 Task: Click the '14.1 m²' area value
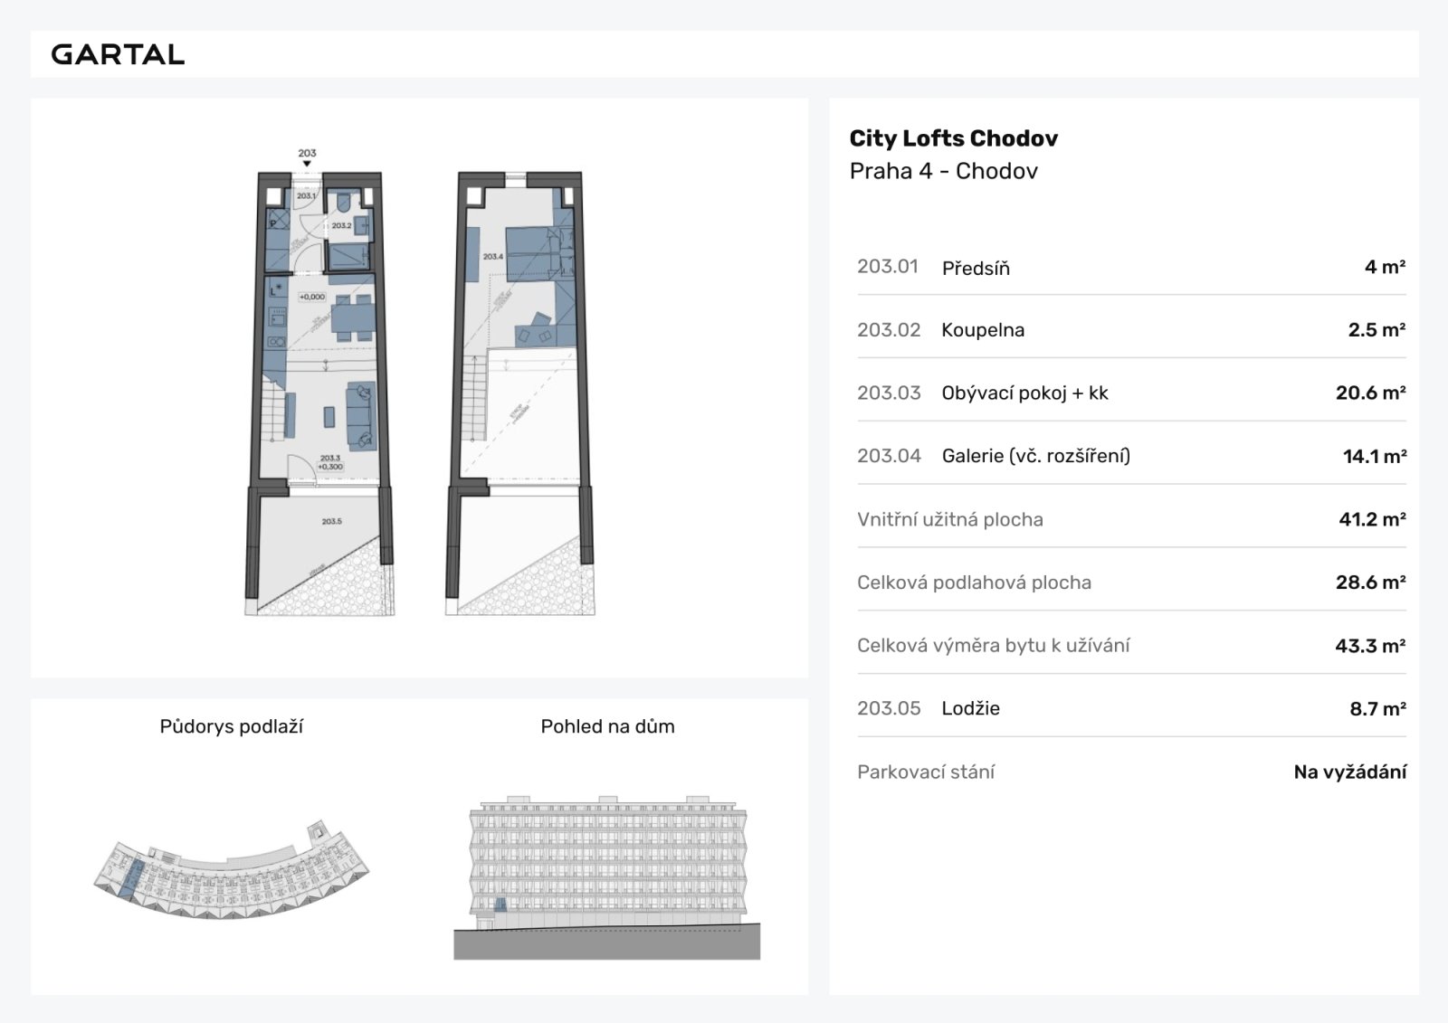point(1374,457)
